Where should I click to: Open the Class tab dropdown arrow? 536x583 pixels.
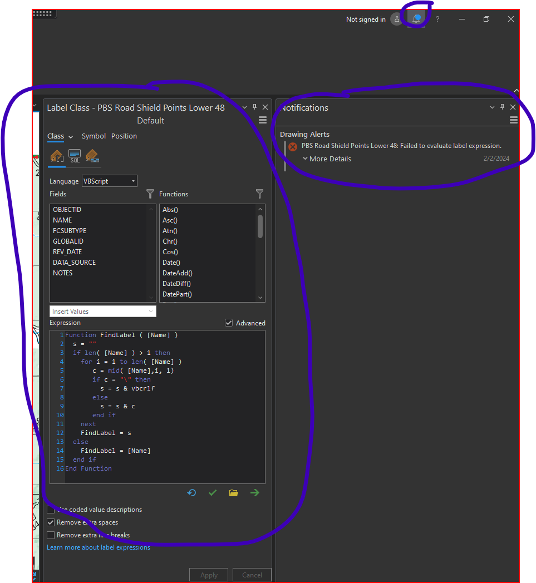click(71, 137)
